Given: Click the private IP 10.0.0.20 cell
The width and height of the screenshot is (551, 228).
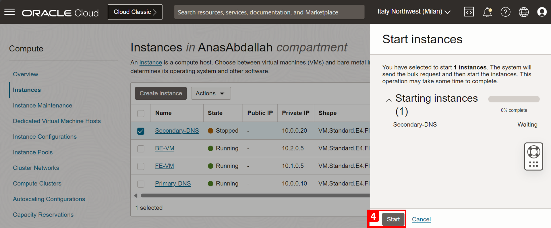Looking at the screenshot, I should pyautogui.click(x=294, y=131).
